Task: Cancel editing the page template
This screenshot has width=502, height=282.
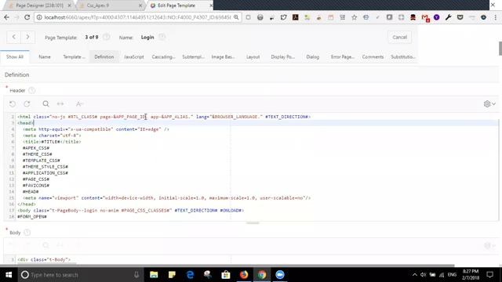Action: point(399,37)
